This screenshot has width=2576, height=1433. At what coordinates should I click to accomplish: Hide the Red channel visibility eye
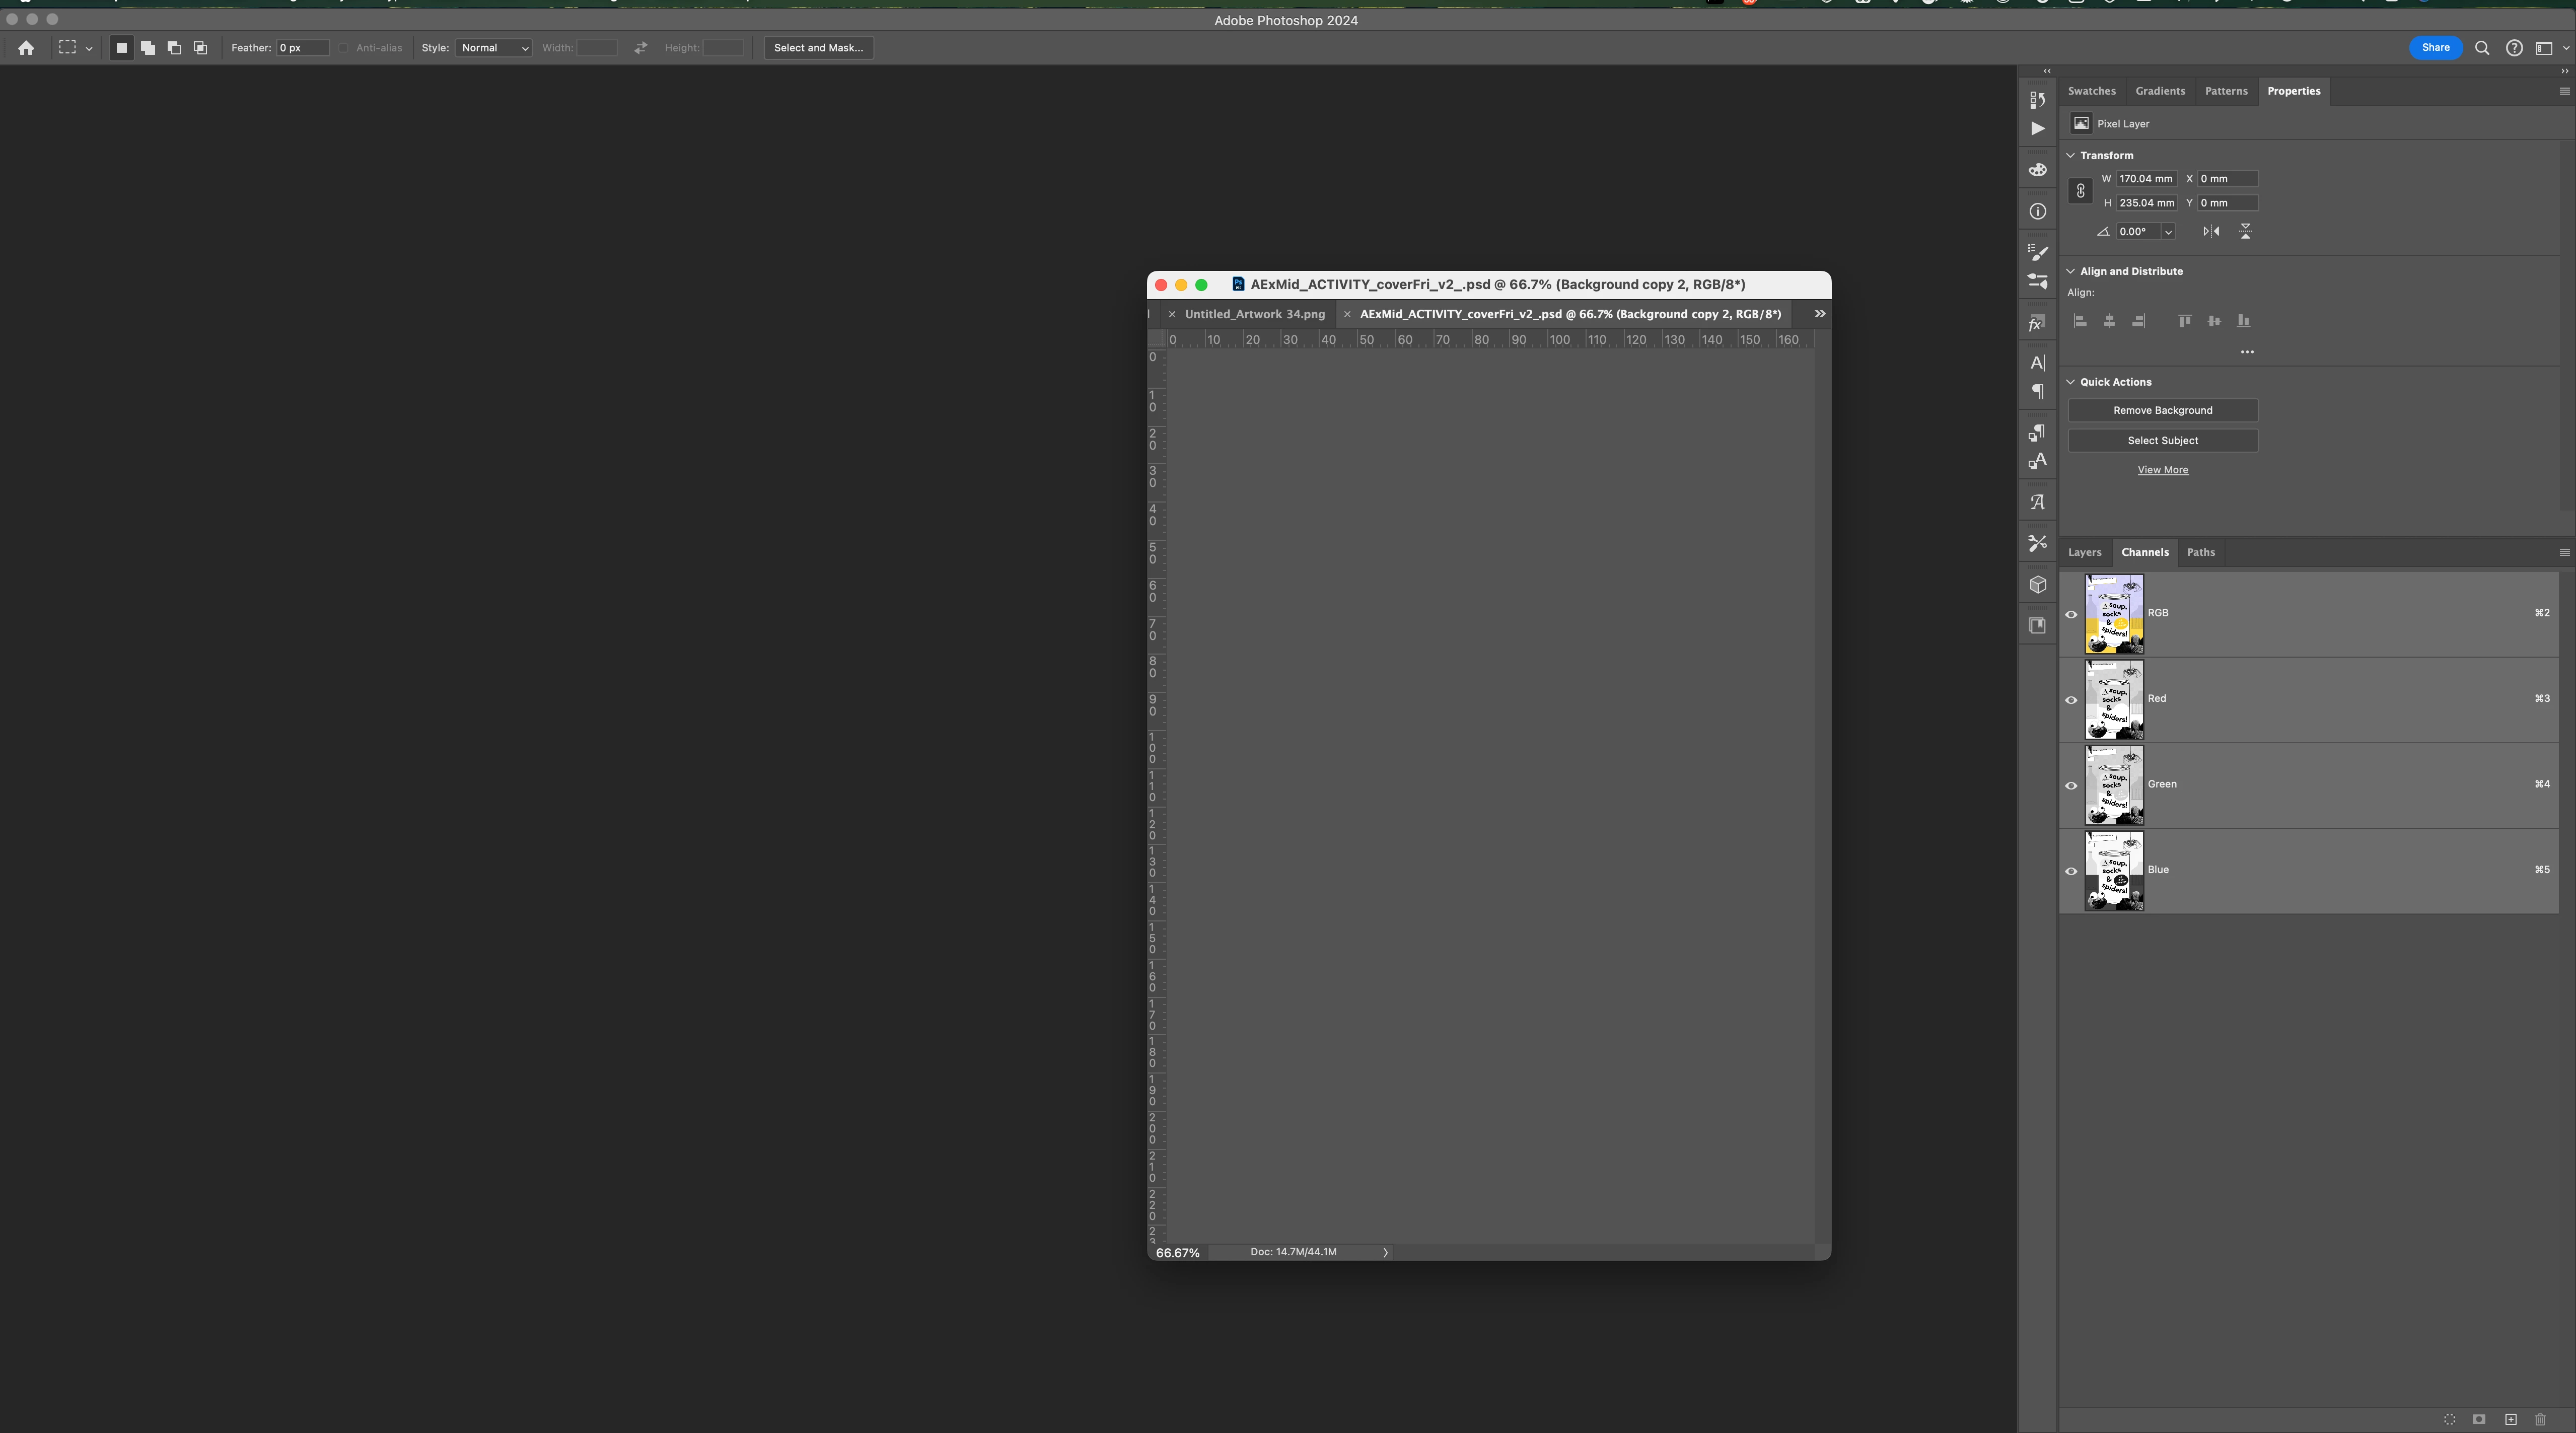(x=2071, y=700)
